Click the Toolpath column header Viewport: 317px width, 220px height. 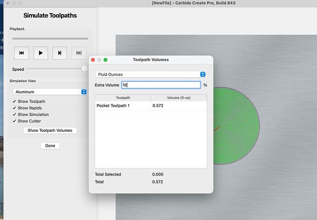pyautogui.click(x=123, y=98)
